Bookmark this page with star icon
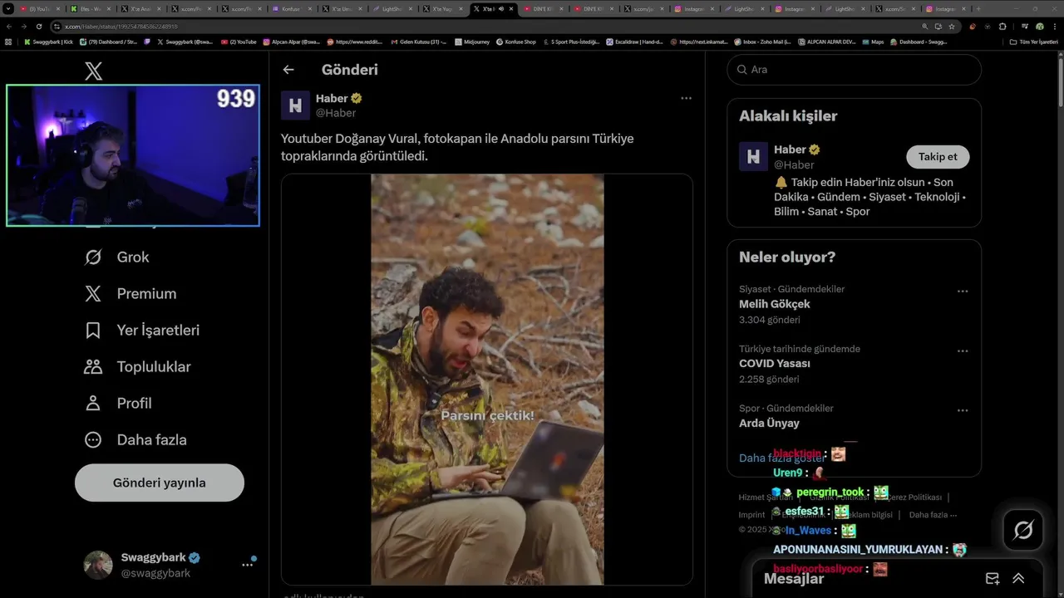The width and height of the screenshot is (1064, 598). 952,27
